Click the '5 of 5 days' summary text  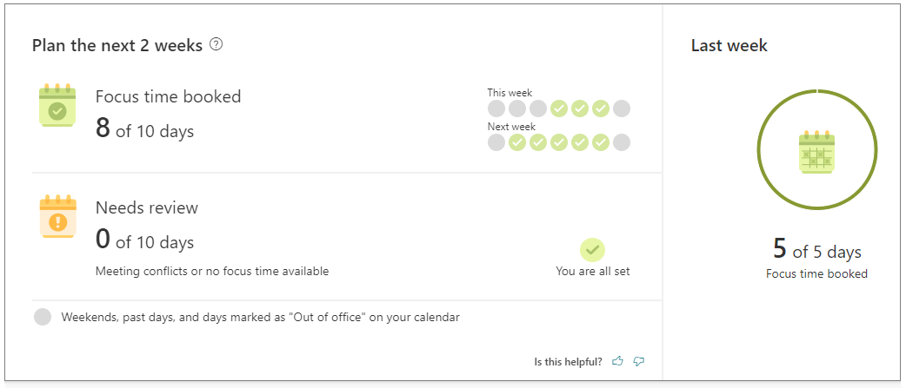[816, 250]
